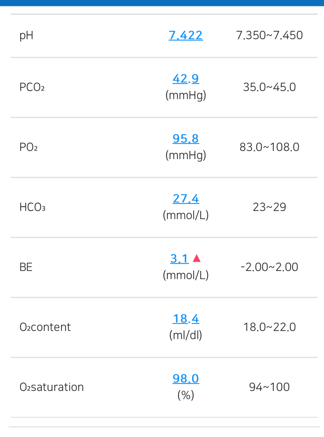This screenshot has height=437, width=324.
Task: Click the PO₂ reference range 83.0~108.0
Action: coord(269,147)
